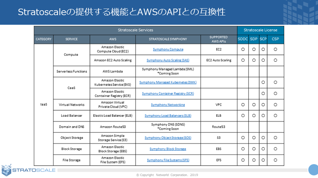Image resolution: width=318 pixels, height=178 pixels.
Task: Select the Object Storage service cell
Action: point(72,138)
